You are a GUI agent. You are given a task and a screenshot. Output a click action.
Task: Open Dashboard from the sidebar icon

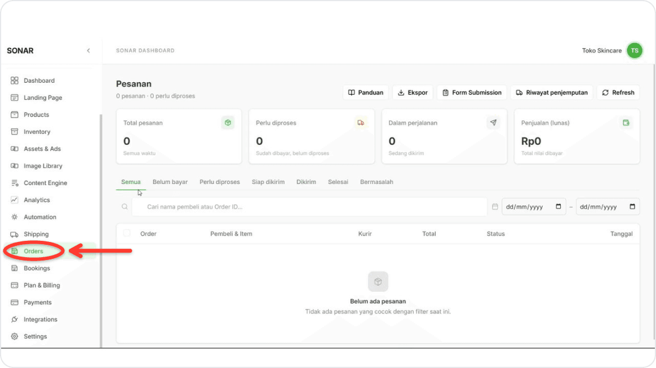[x=15, y=80]
